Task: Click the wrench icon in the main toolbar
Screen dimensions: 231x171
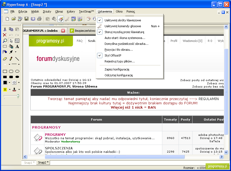Action: 54,19
